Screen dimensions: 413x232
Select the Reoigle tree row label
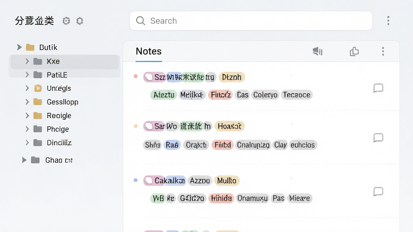click(59, 116)
